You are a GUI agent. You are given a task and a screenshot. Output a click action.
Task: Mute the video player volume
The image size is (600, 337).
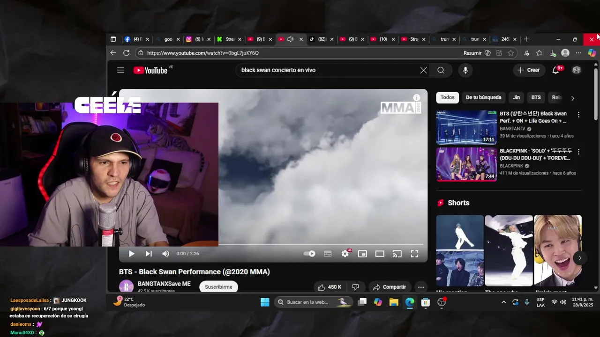pos(165,254)
